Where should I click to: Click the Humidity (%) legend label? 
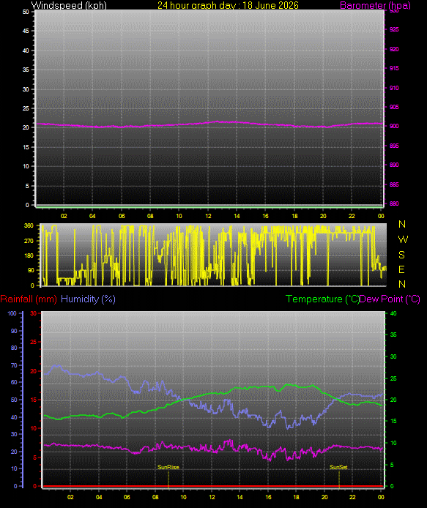click(88, 299)
